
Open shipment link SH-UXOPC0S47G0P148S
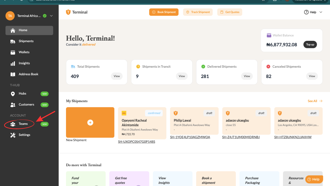point(137,142)
